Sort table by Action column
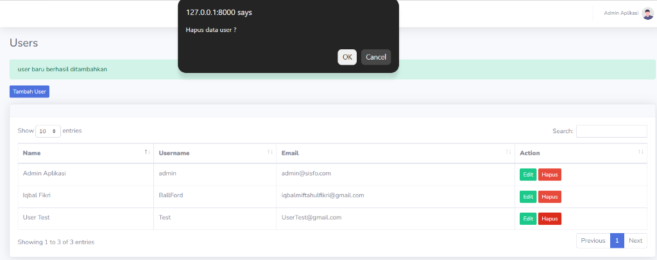The height and width of the screenshot is (260, 657). coord(581,153)
